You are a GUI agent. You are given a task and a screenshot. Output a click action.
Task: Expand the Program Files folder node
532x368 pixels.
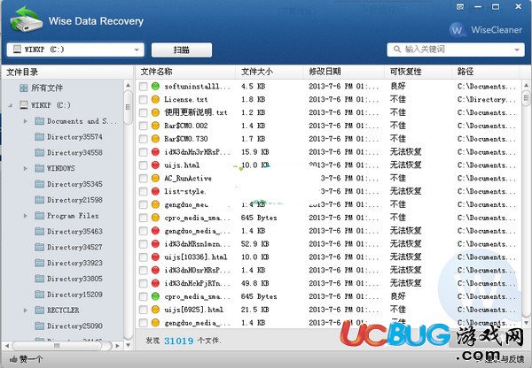tap(26, 216)
